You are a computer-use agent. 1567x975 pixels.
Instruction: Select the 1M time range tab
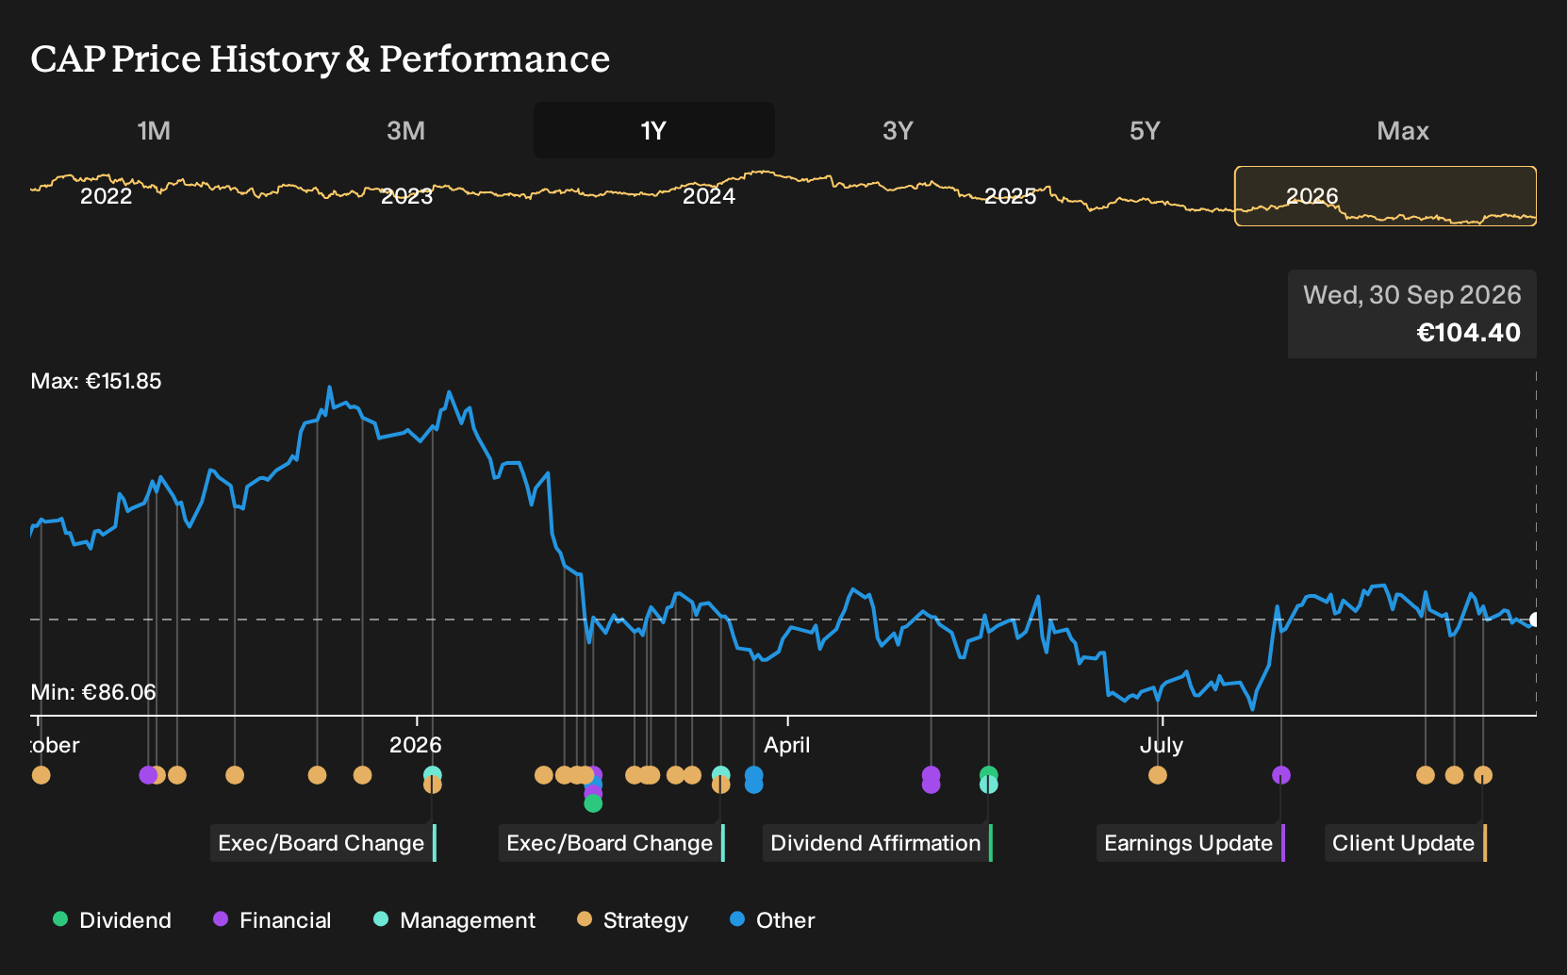pyautogui.click(x=154, y=131)
